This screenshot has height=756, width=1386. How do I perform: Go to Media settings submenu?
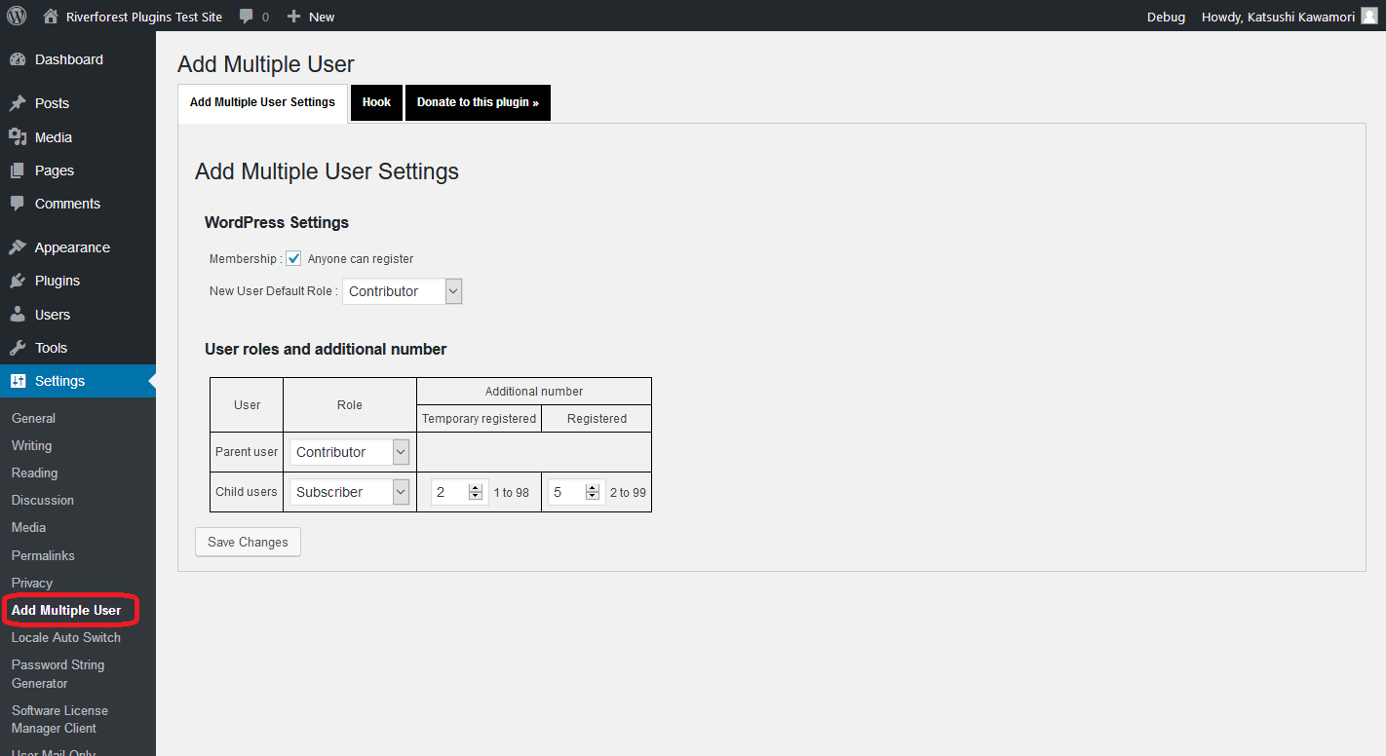(x=28, y=527)
